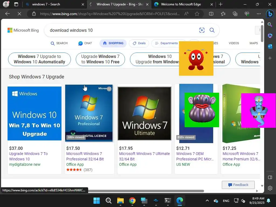Open Collections icon in toolbar
This screenshot has height=207, width=276.
pyautogui.click(x=235, y=14)
